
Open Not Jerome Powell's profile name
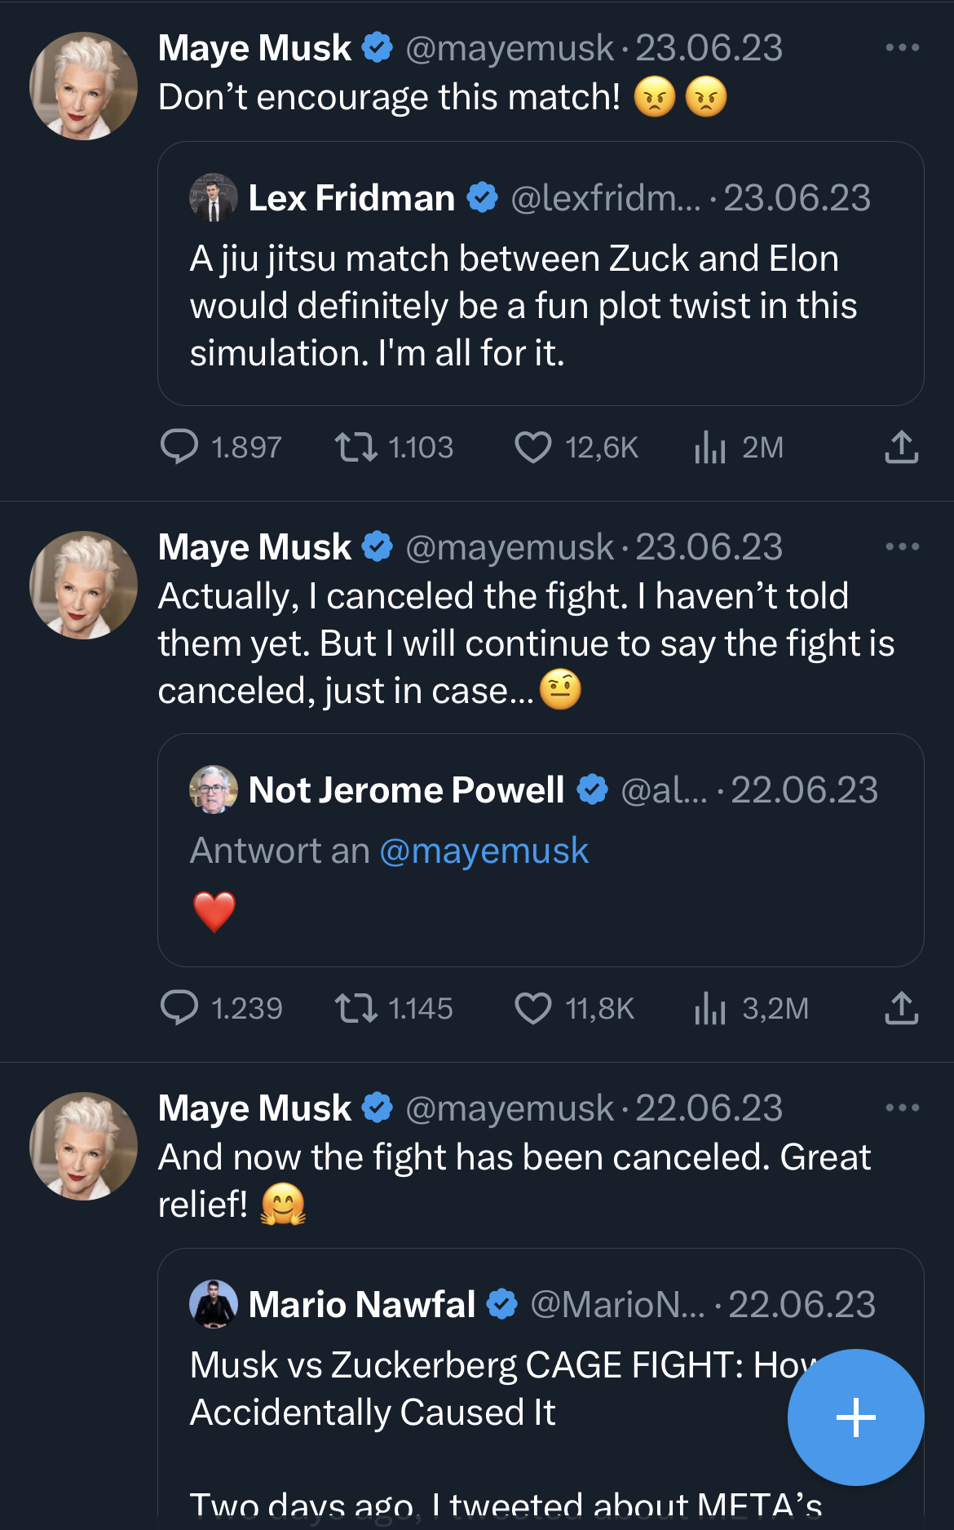point(406,789)
